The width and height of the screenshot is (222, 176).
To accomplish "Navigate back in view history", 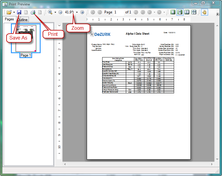I will coord(150,12).
